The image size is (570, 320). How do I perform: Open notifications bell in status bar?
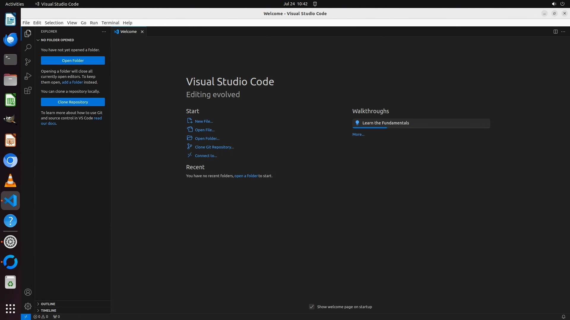[x=563, y=316]
